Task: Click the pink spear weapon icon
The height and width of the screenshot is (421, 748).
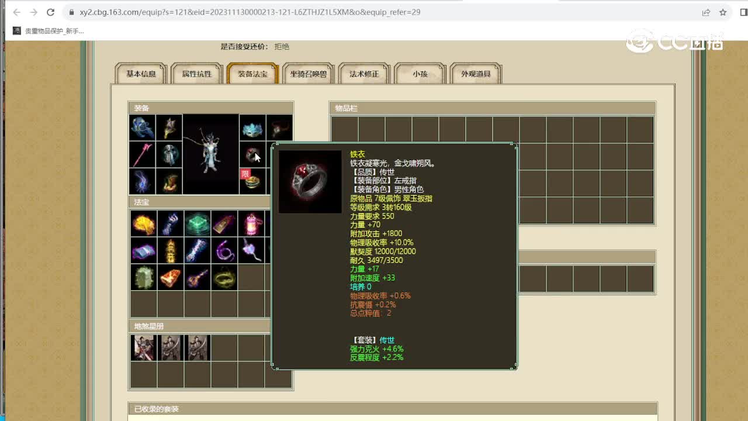Action: pyautogui.click(x=143, y=154)
